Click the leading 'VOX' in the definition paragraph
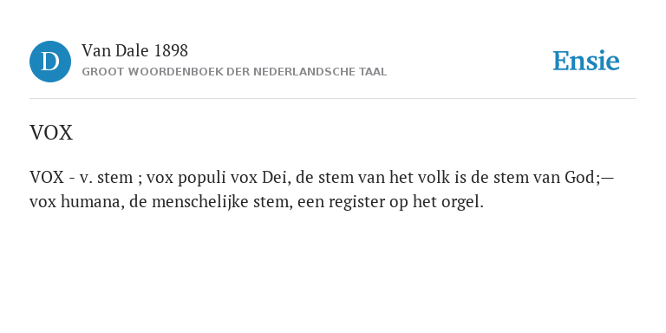 pos(47,178)
